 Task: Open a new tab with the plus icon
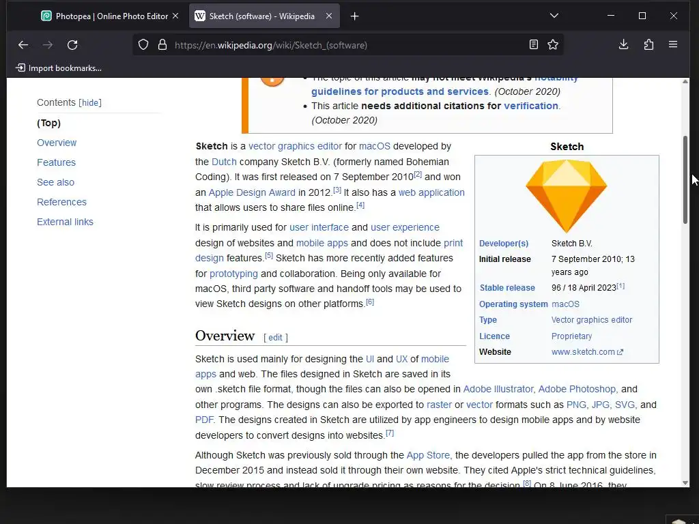point(354,16)
